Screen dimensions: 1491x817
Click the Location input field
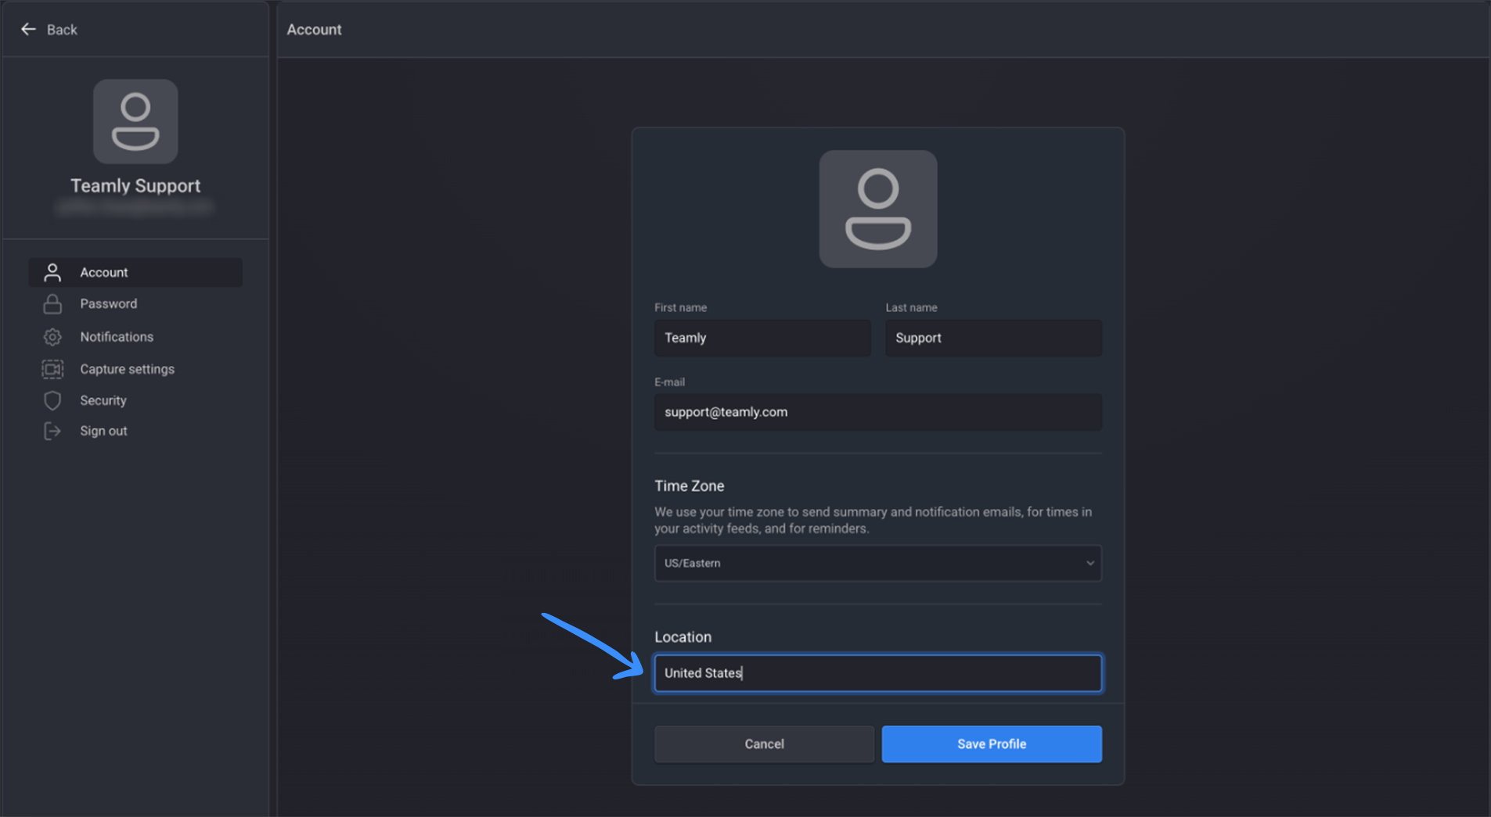pos(878,673)
